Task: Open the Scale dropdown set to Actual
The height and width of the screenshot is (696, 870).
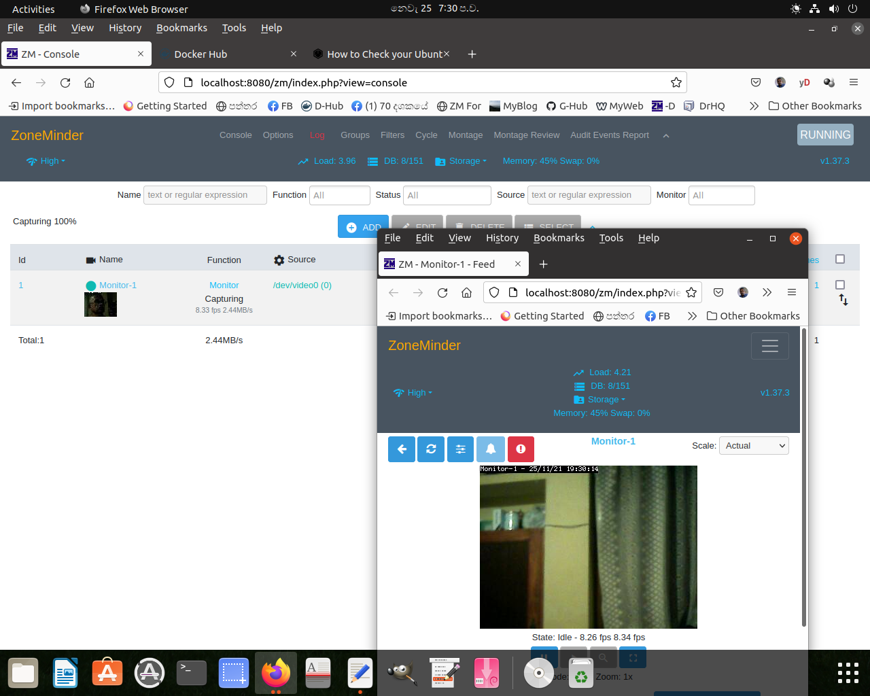Action: coord(754,445)
